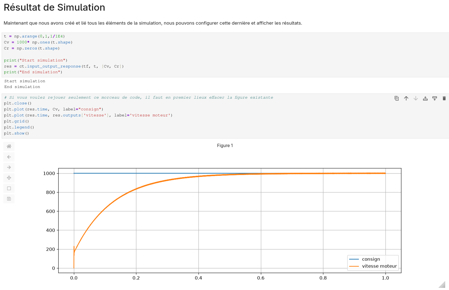Go forward to next plot view
This screenshot has height=290, width=449.
pyautogui.click(x=9, y=167)
